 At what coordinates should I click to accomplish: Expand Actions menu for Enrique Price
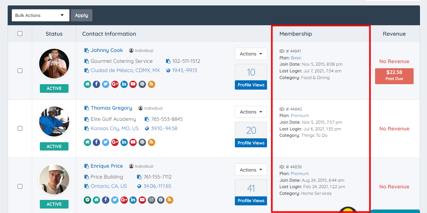pyautogui.click(x=251, y=170)
